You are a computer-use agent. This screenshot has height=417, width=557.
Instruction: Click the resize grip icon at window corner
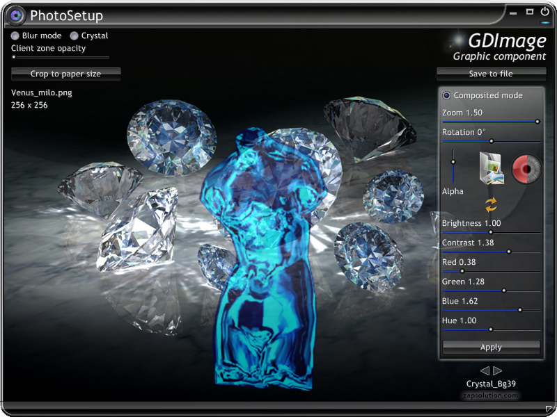click(x=549, y=409)
